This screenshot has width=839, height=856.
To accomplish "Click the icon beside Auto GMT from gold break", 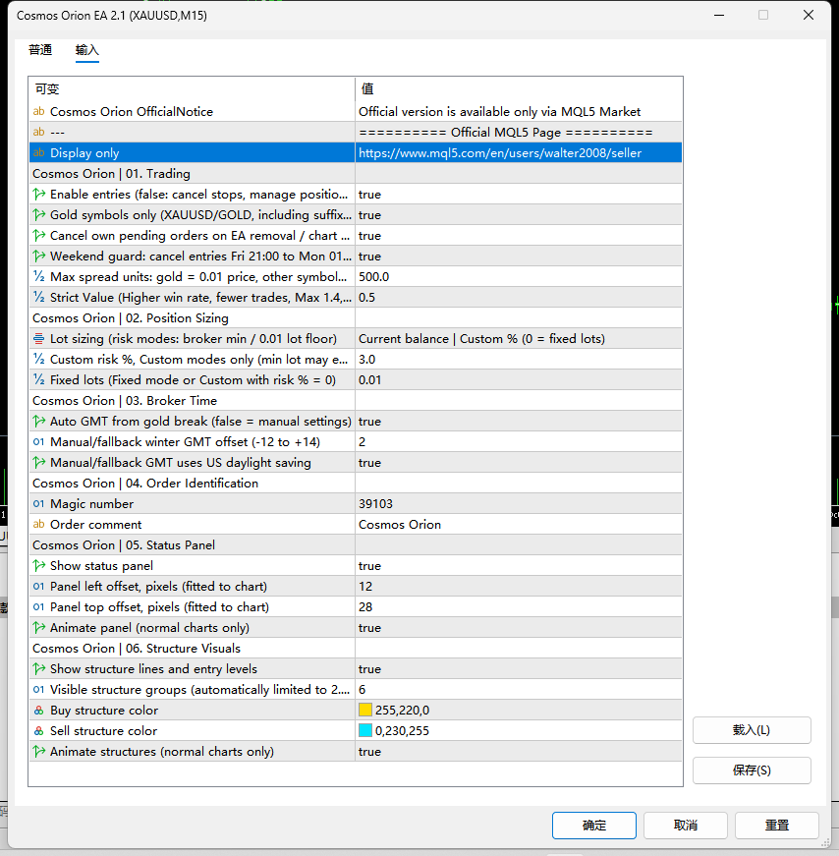I will point(38,422).
